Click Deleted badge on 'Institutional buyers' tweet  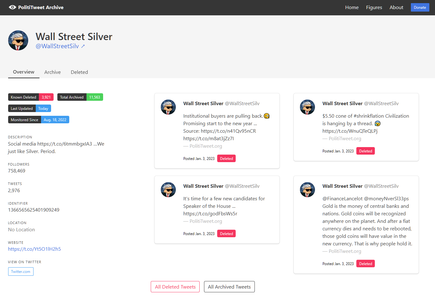pyautogui.click(x=226, y=158)
